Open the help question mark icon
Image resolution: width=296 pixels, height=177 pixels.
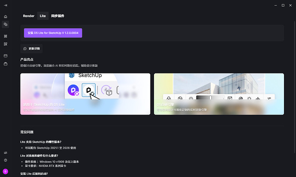(6, 160)
